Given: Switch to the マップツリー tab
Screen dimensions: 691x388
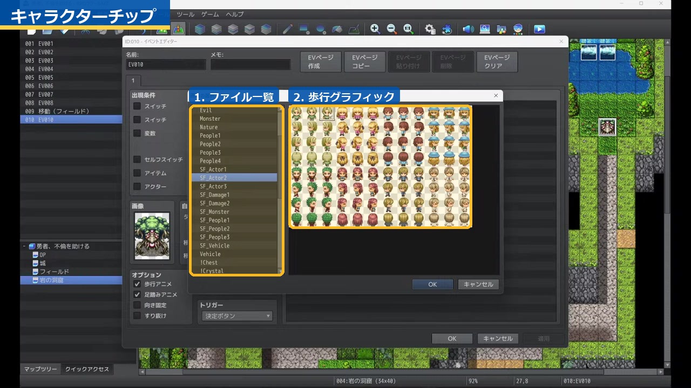Looking at the screenshot, I should coord(40,369).
